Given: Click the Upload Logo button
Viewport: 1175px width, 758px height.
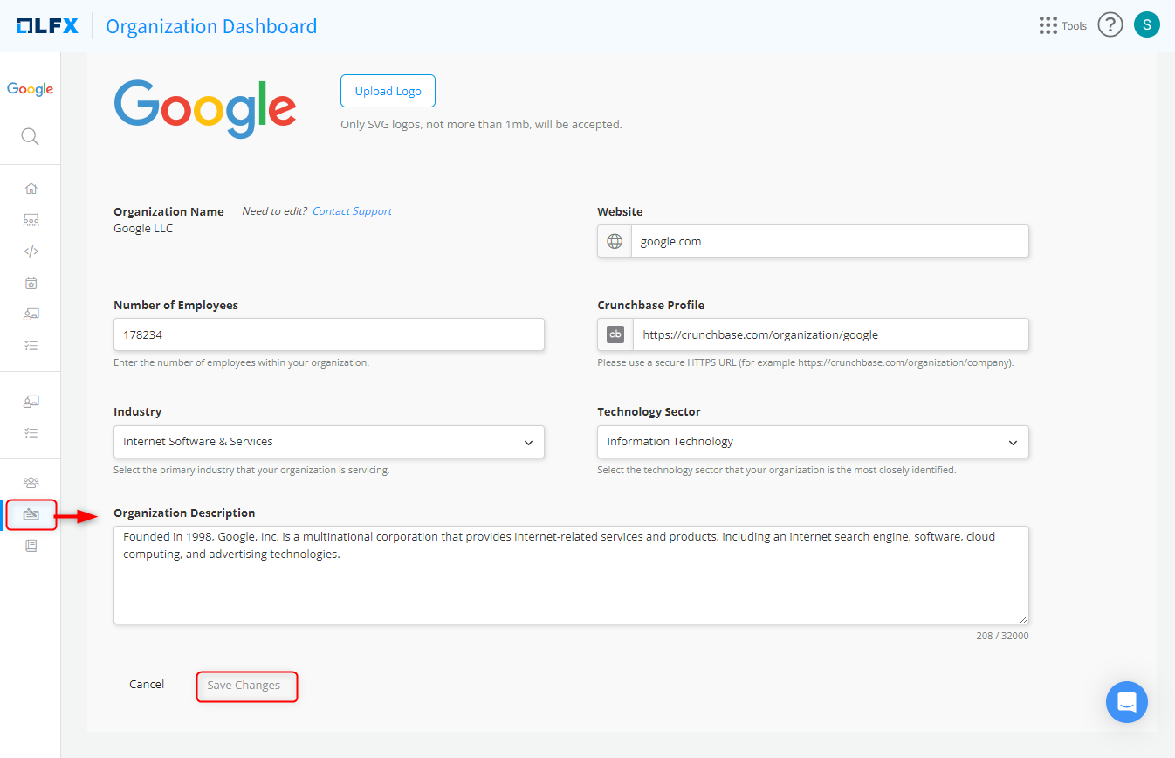Looking at the screenshot, I should click(x=388, y=91).
